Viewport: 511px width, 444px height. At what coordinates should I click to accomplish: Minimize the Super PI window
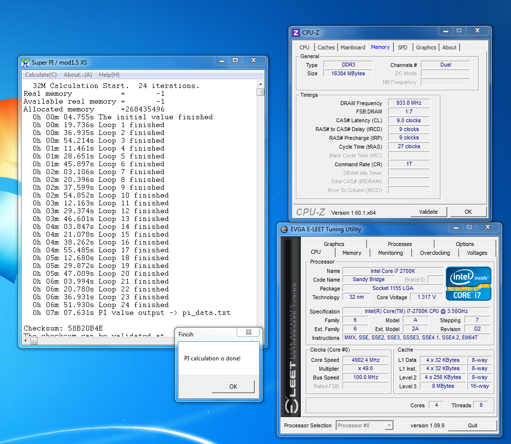pos(222,60)
